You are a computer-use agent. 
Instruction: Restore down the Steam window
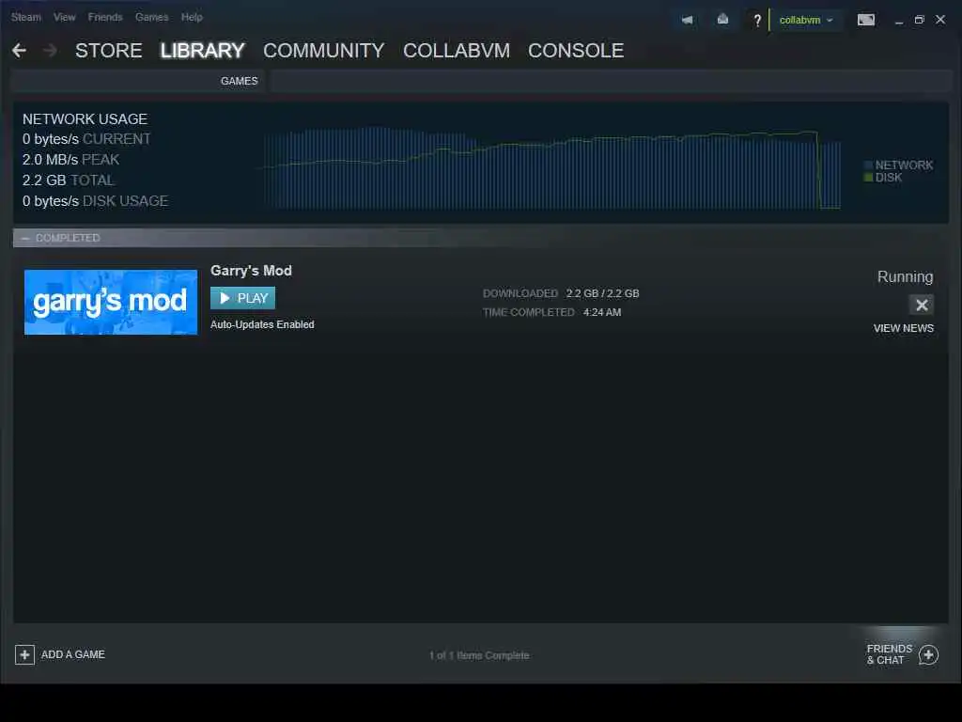coord(919,21)
